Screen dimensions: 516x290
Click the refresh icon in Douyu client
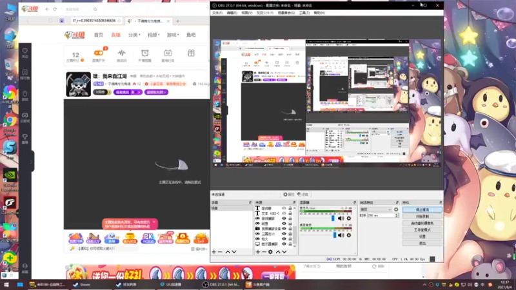(55, 9)
